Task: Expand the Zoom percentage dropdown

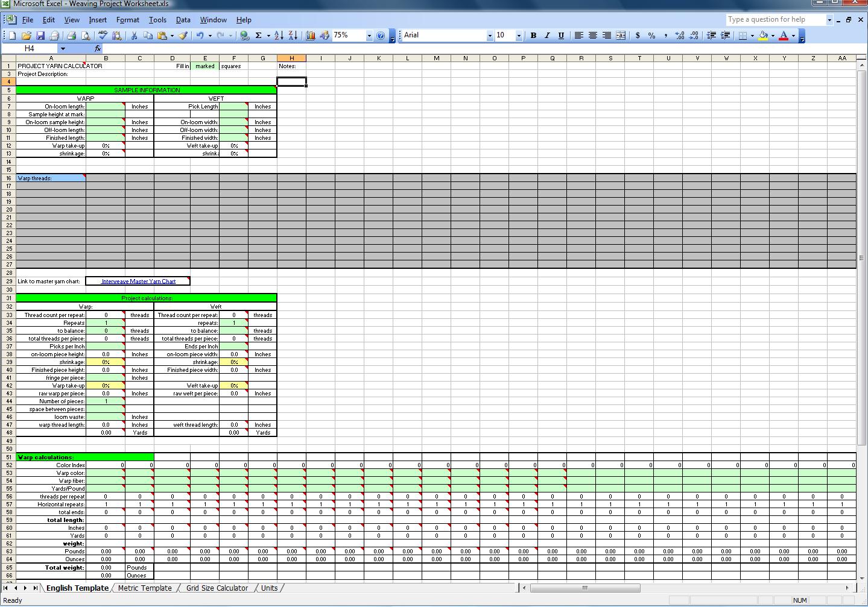Action: click(369, 36)
